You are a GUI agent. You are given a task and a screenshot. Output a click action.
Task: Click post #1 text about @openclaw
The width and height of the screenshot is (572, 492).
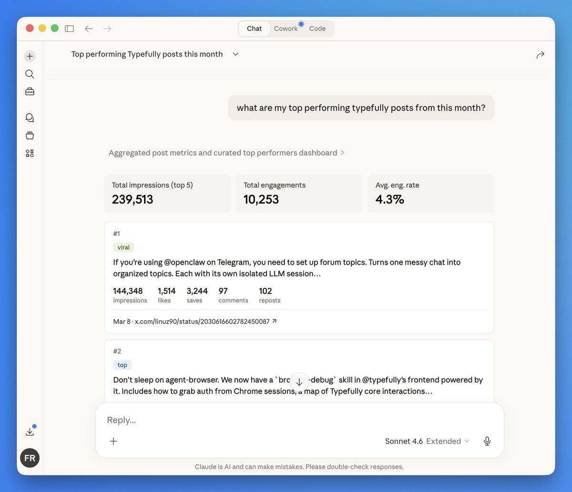tap(287, 268)
